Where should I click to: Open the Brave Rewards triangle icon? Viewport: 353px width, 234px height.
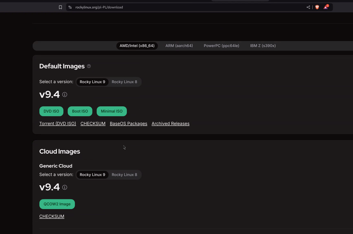(x=326, y=7)
